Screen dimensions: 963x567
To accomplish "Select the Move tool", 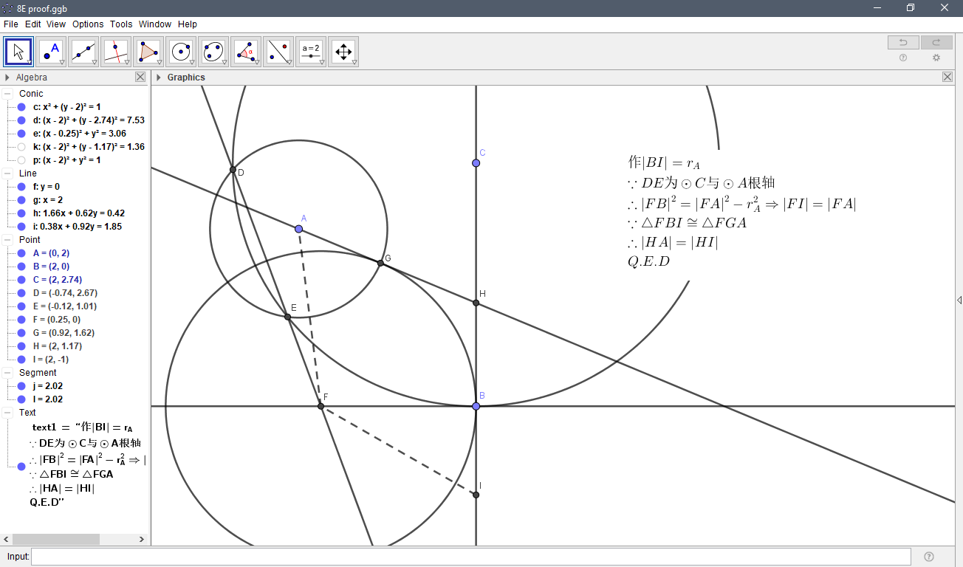I will coord(18,51).
